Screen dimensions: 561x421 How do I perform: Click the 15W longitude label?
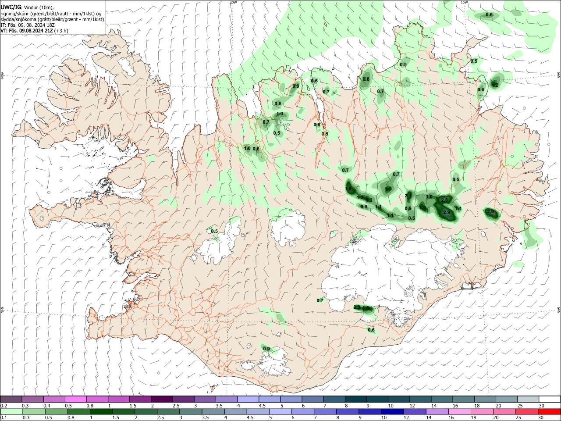(464, 2)
